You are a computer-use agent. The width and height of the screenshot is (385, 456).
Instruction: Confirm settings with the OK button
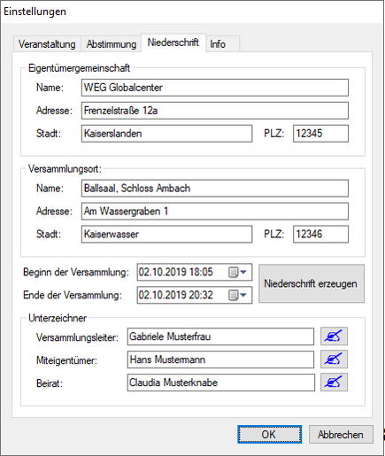pos(270,435)
